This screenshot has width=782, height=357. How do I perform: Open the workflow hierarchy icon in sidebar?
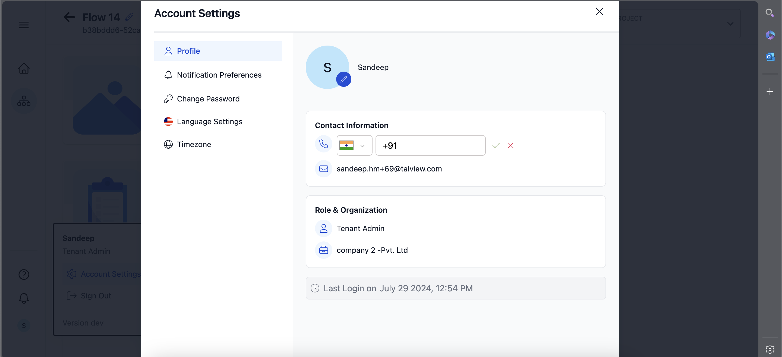pyautogui.click(x=24, y=101)
